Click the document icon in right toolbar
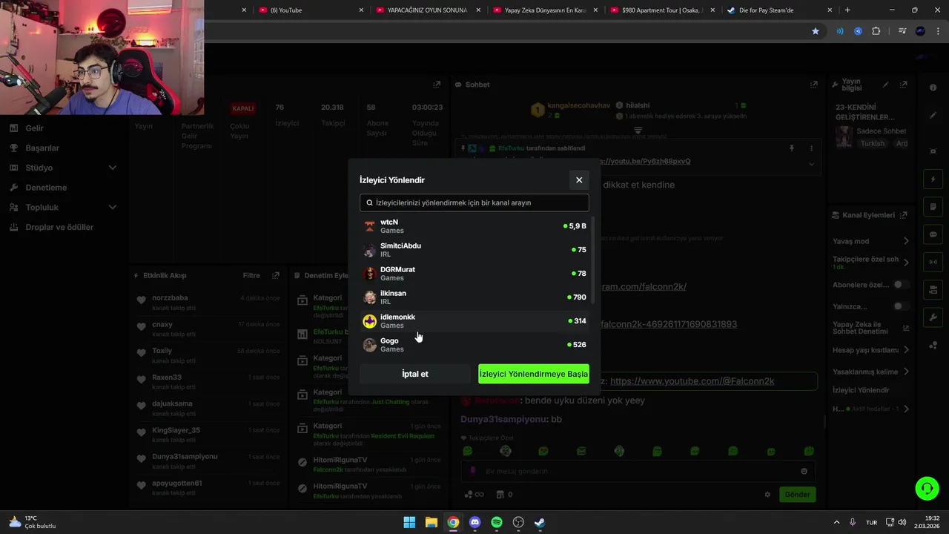 pos(933,207)
